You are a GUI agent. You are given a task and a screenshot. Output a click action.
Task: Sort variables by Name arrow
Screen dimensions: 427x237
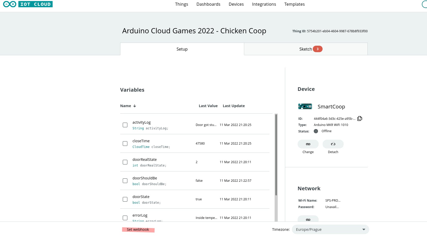click(135, 106)
